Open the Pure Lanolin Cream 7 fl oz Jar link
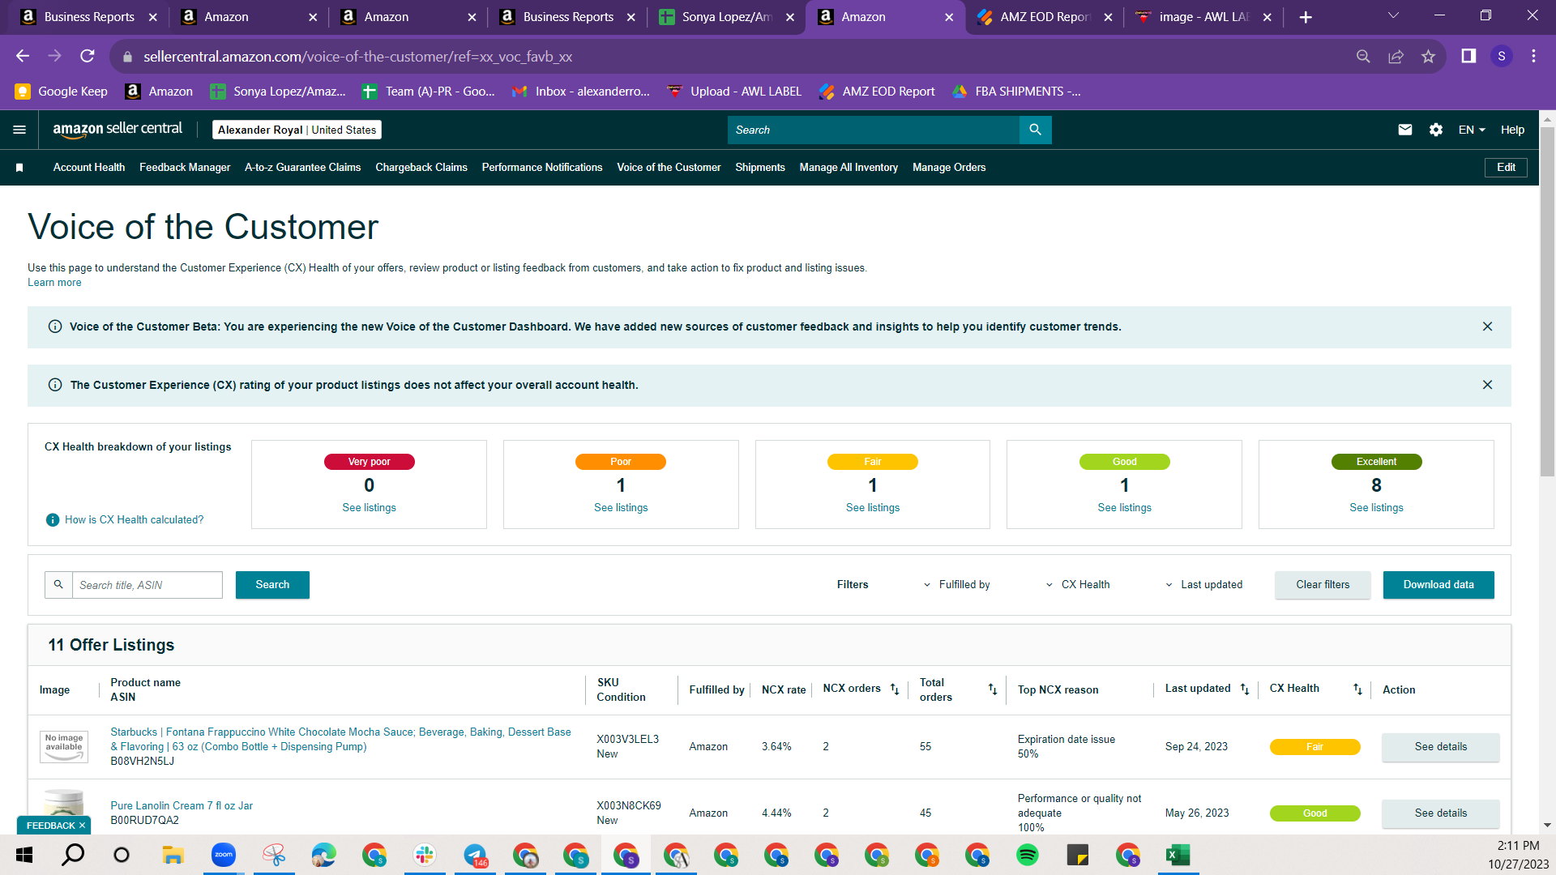This screenshot has width=1556, height=875. coord(182,806)
